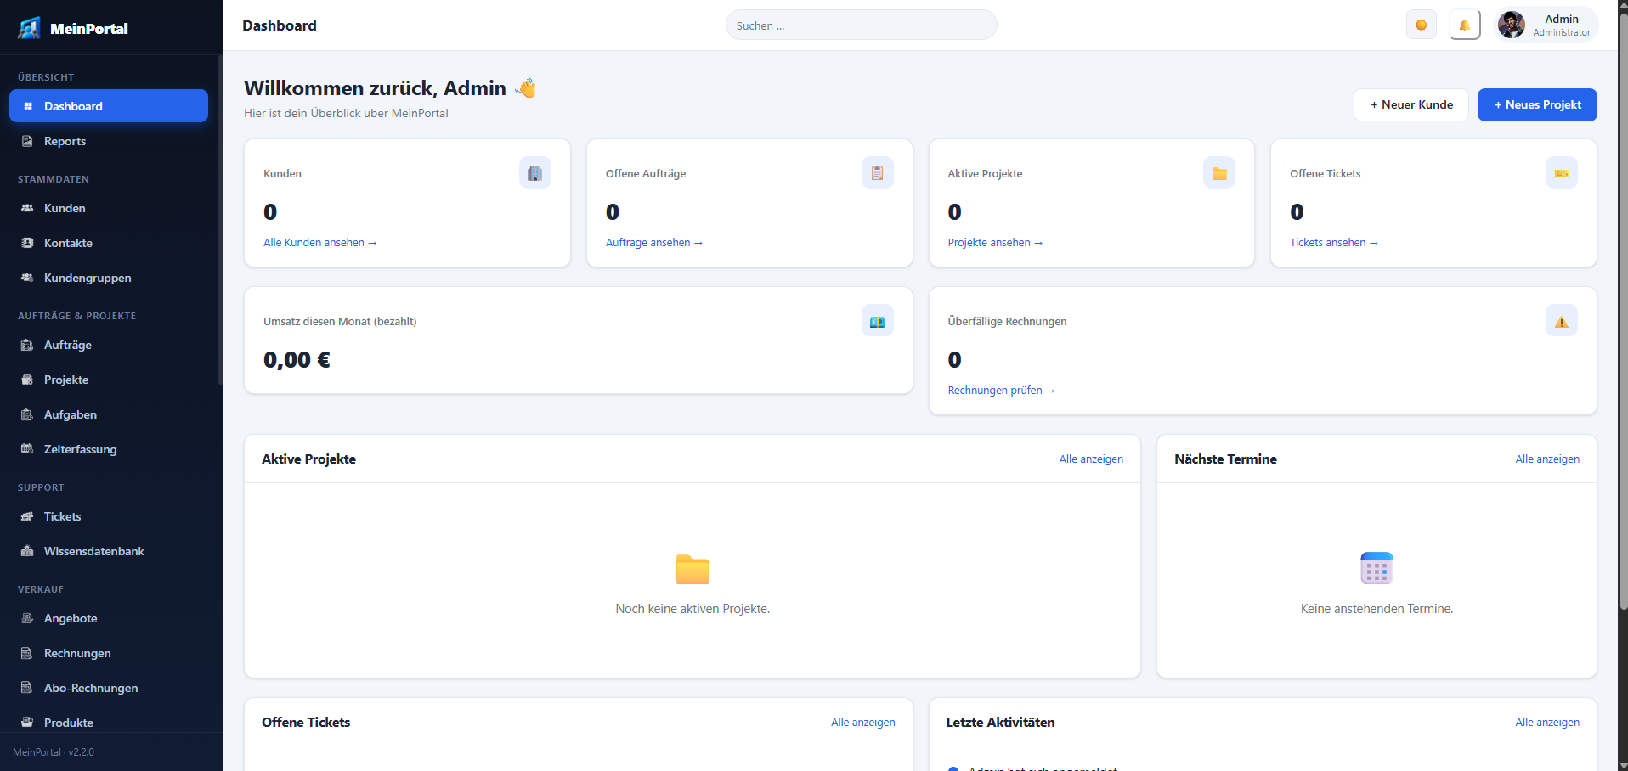Follow the Rechnungen prüfen link
The width and height of the screenshot is (1628, 771).
[1001, 391]
